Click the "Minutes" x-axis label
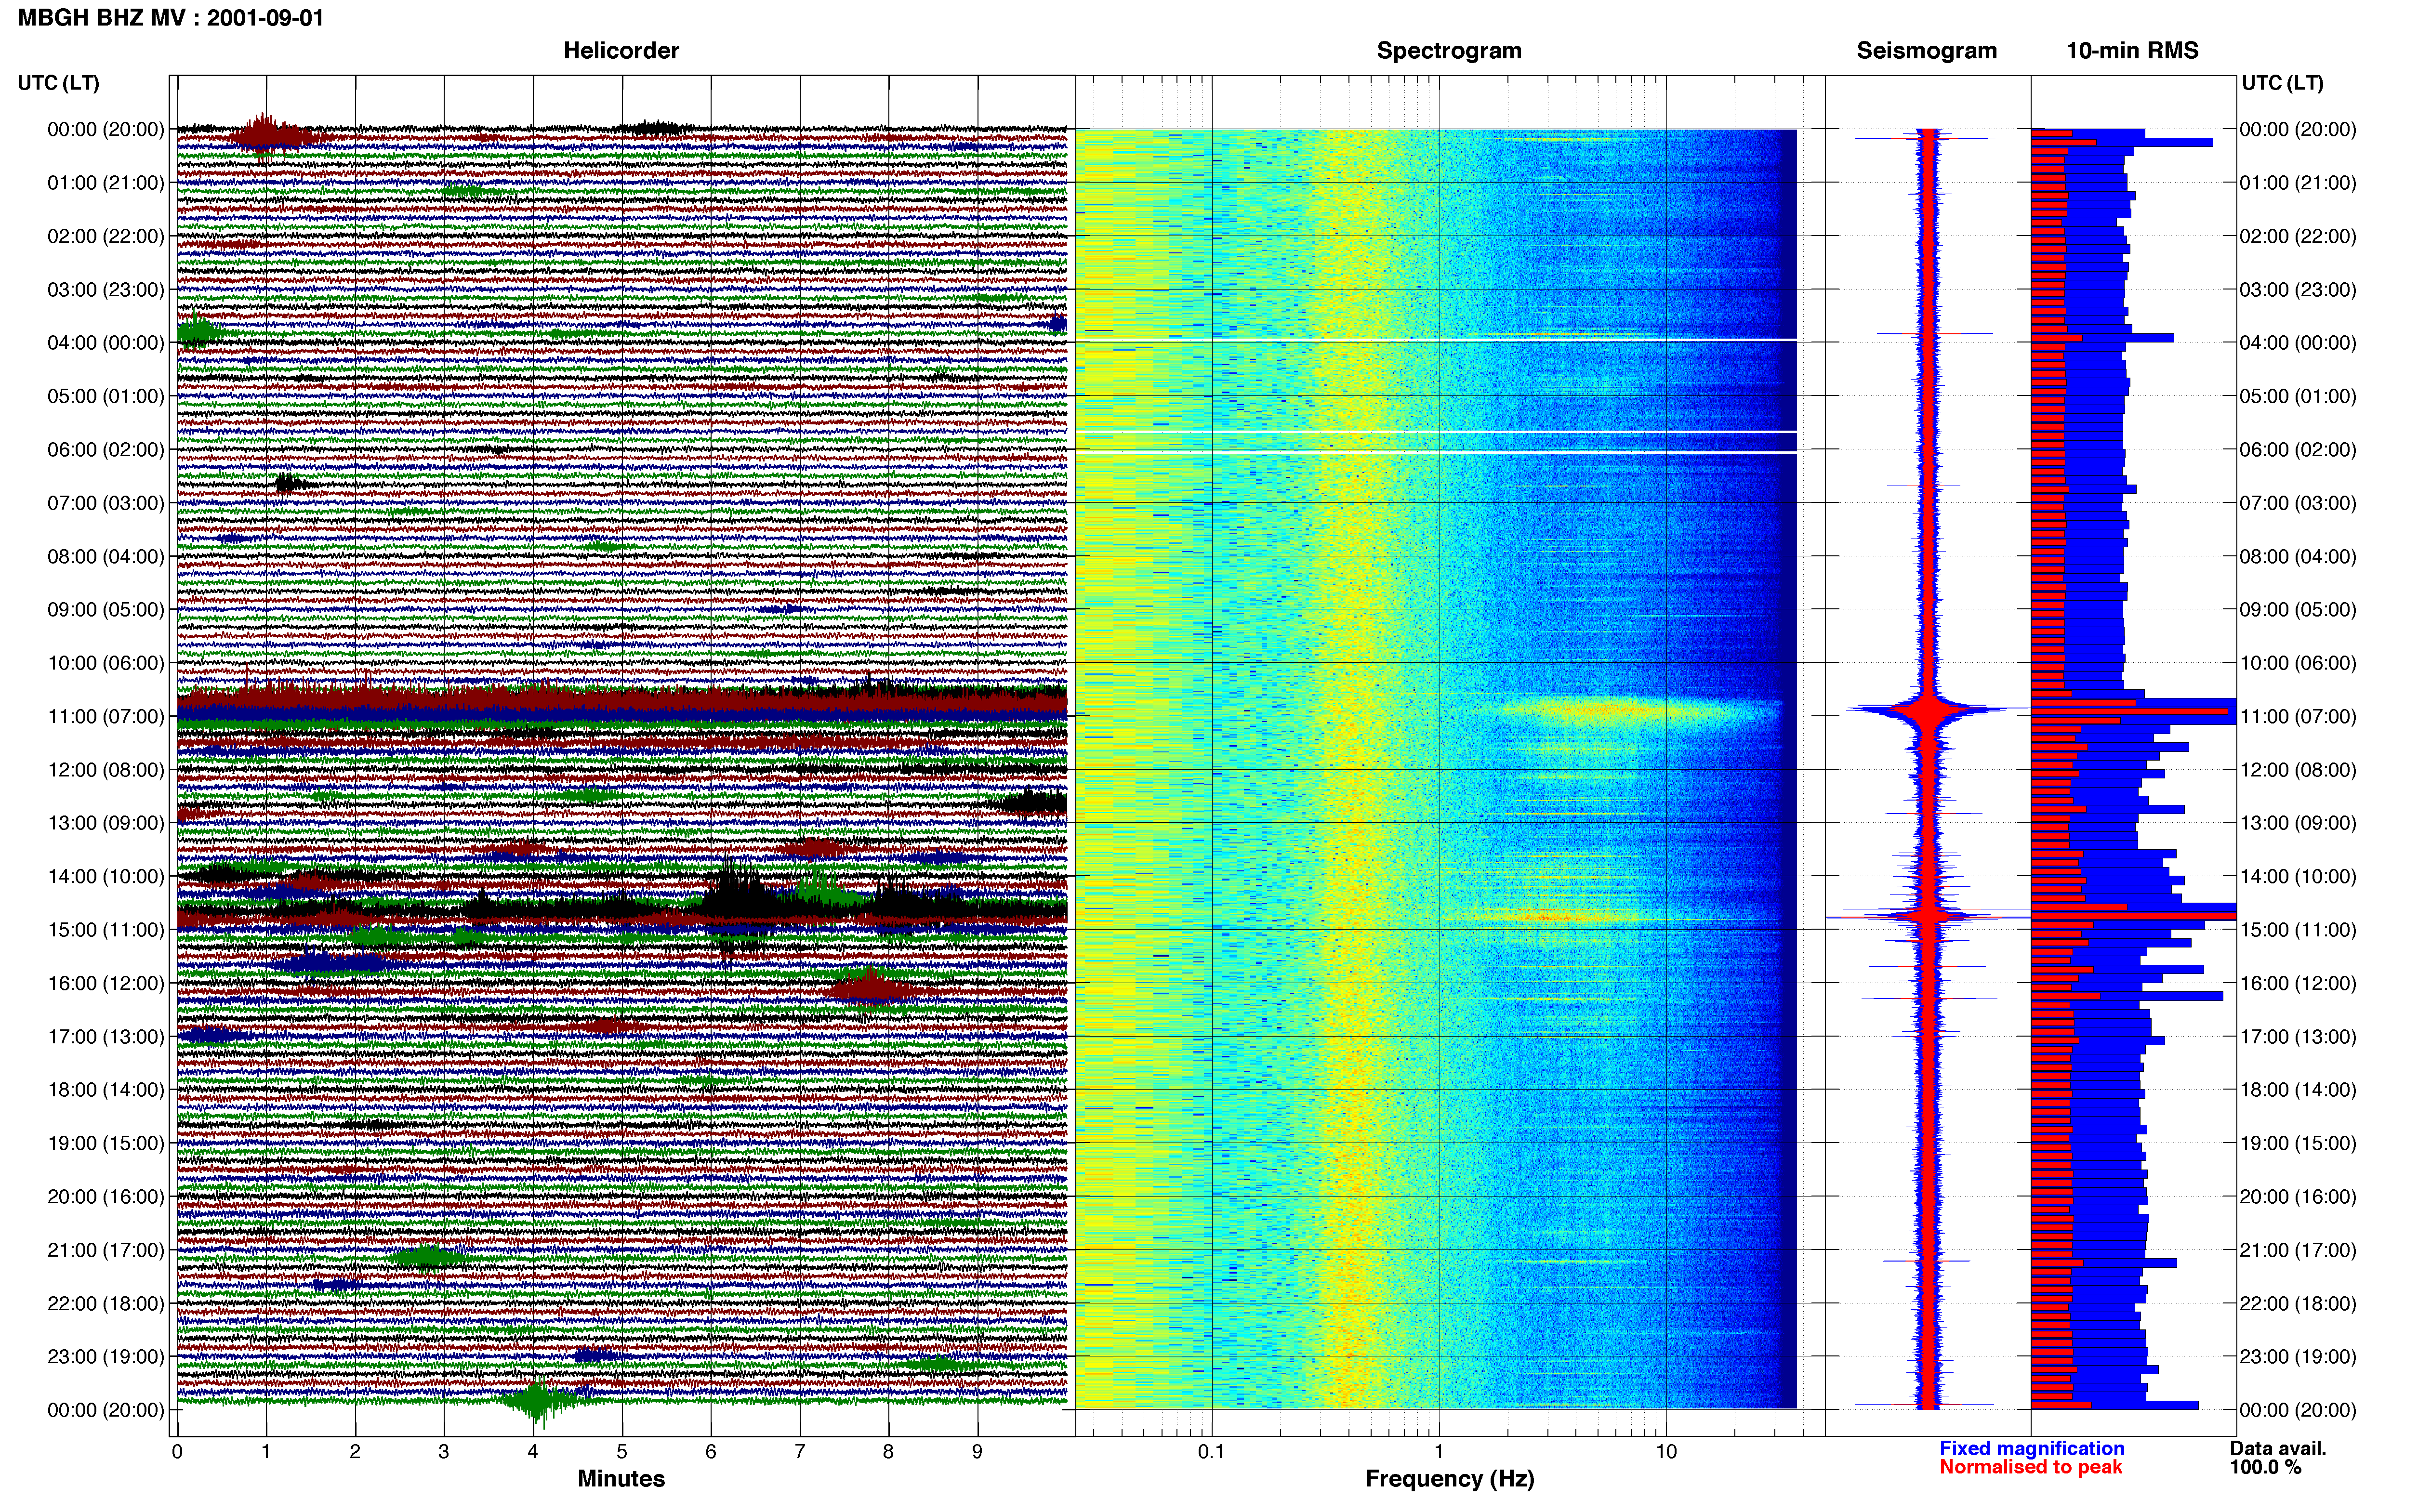The width and height of the screenshot is (2418, 1512). coord(621,1479)
